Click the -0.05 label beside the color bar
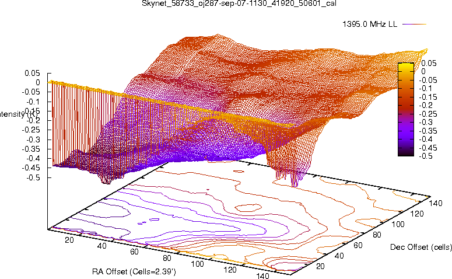 (x=428, y=80)
